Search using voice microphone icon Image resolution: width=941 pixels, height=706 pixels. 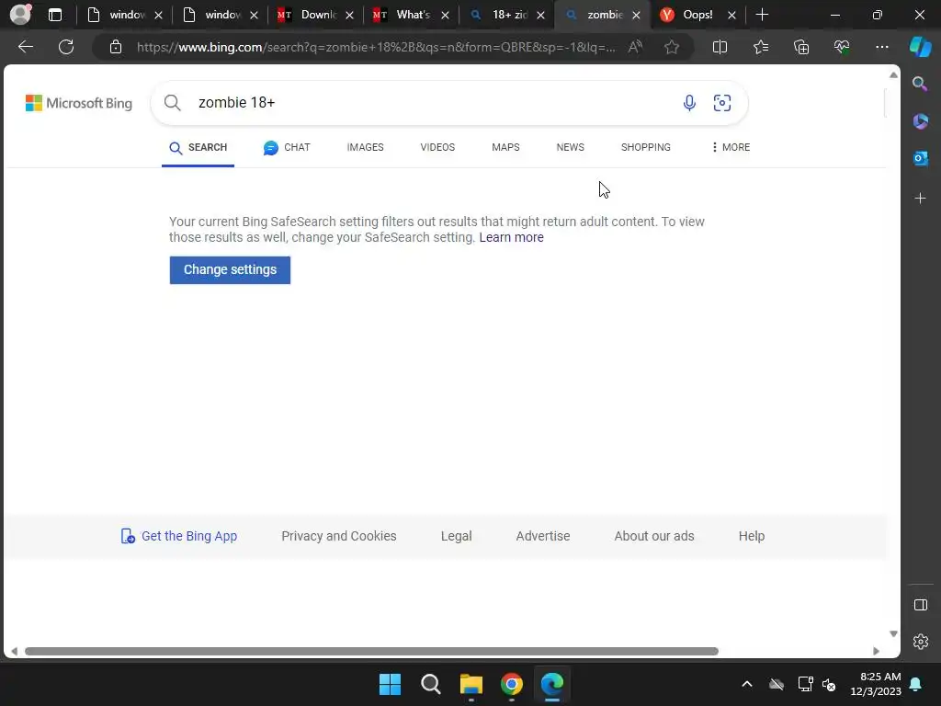click(689, 103)
